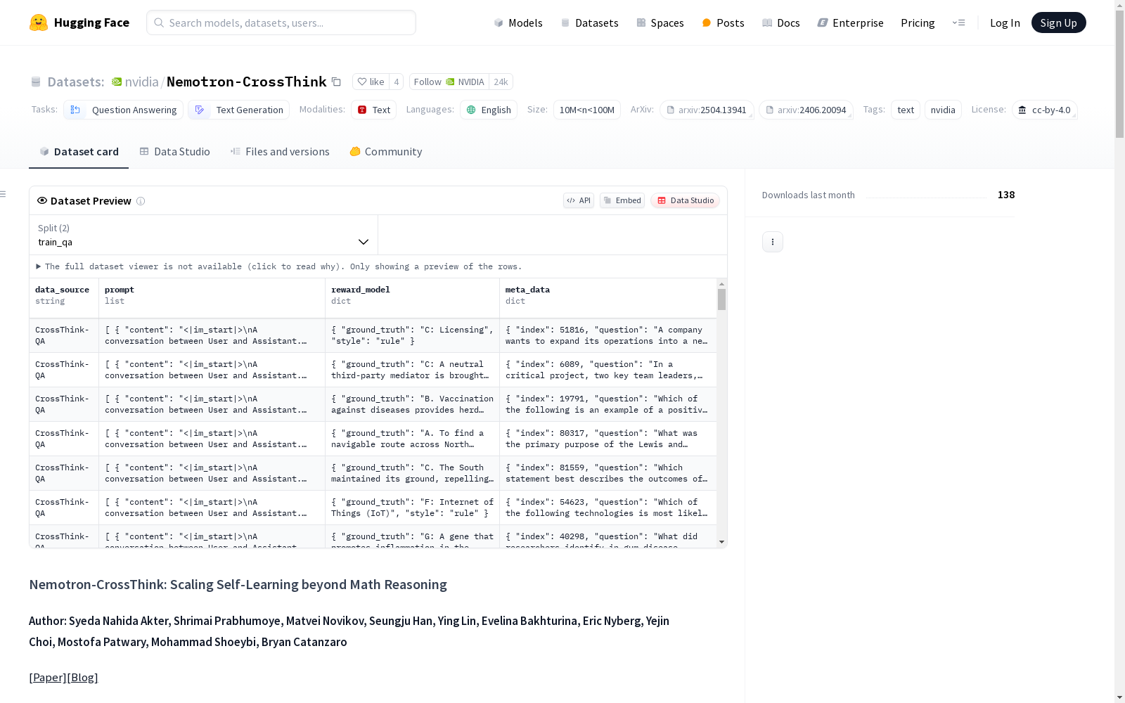Screen dimensions: 1125x703
Task: Like the Nemotron-CrossThink dataset
Action: 371,82
